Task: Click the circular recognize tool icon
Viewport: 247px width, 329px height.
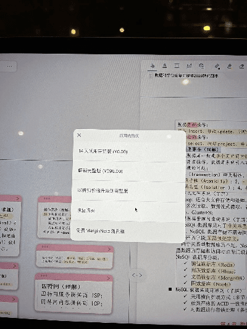Action: pos(201,66)
